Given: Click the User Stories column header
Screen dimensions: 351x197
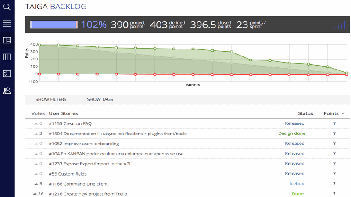Looking at the screenshot, I should (63, 113).
